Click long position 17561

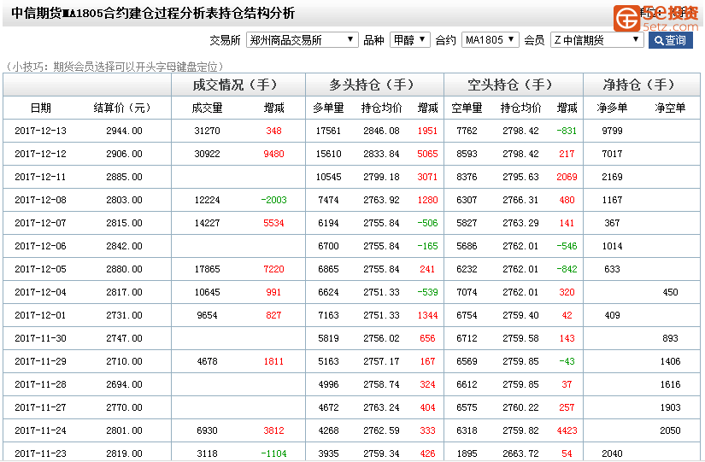tap(329, 131)
